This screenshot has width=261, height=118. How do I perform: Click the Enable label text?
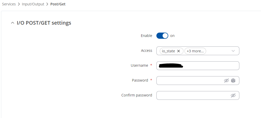pos(146,36)
